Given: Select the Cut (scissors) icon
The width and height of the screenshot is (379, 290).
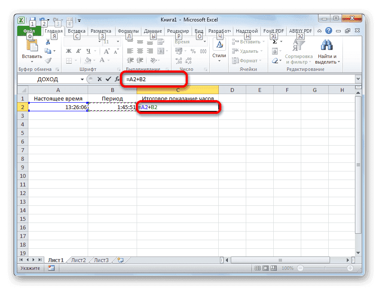Looking at the screenshot, I should click(x=48, y=42).
